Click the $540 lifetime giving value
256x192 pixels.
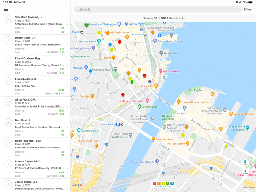[61, 90]
